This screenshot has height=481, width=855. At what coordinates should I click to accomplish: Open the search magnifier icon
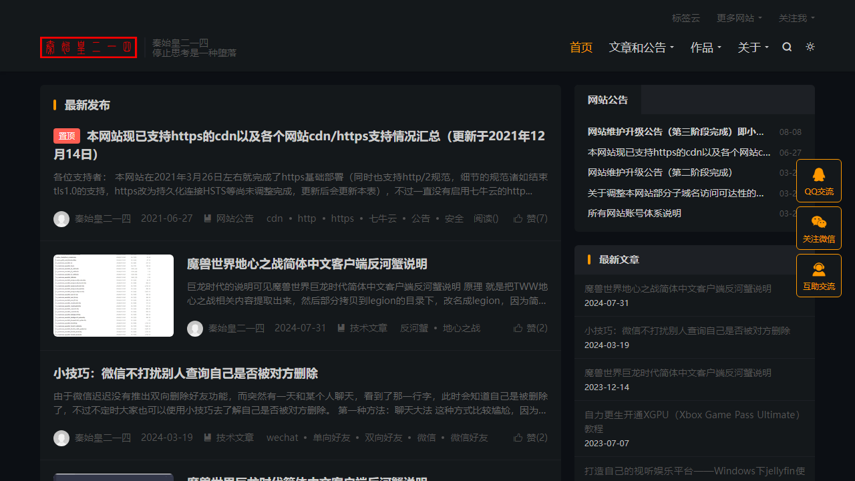[x=787, y=47]
